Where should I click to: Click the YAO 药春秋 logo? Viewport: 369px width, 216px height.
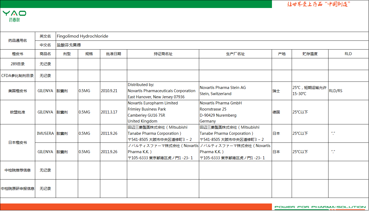click(x=14, y=16)
